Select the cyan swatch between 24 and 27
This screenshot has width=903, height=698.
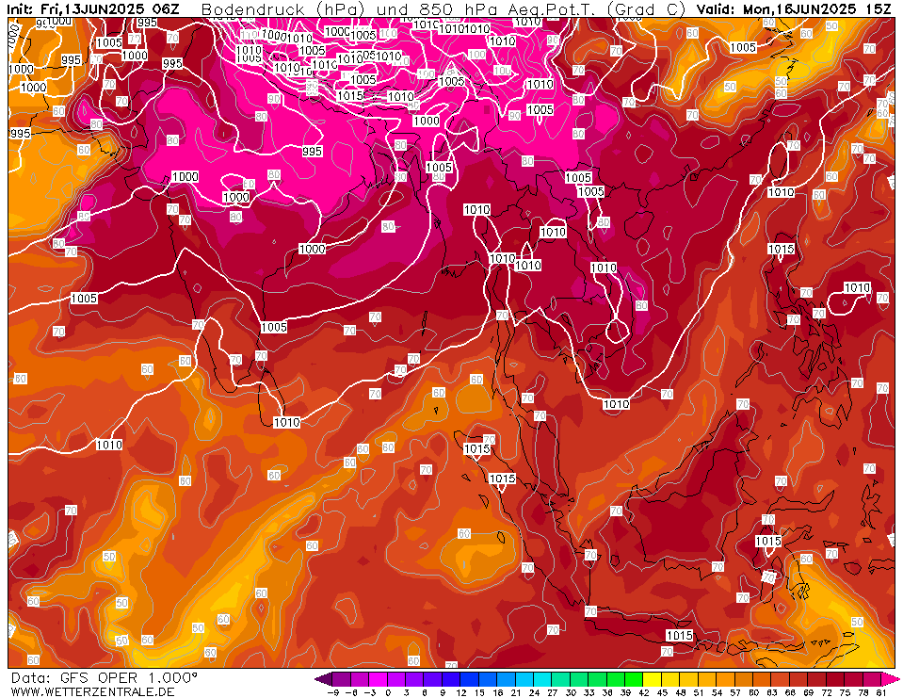(x=542, y=678)
